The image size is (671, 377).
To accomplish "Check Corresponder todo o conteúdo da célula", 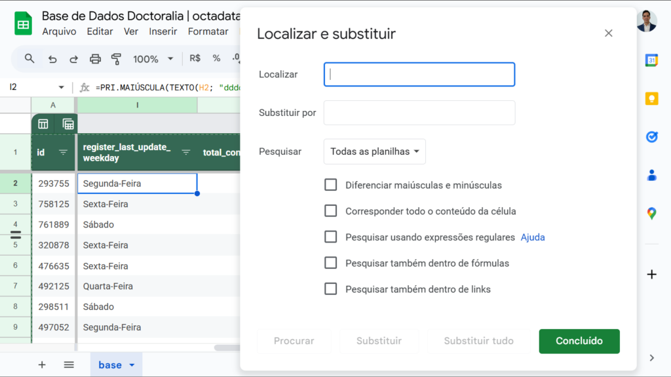I will 330,210.
